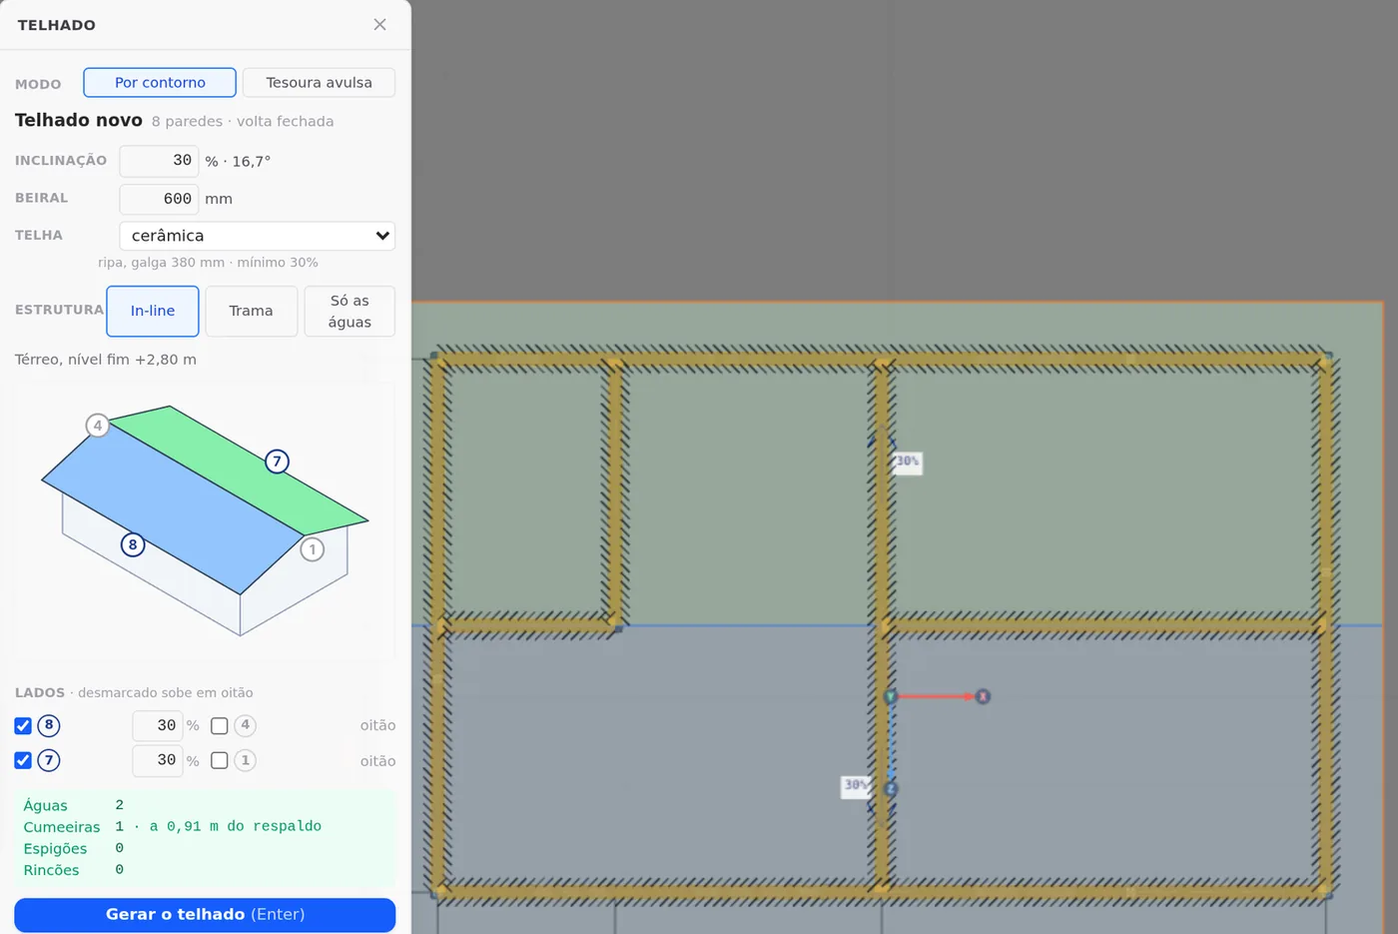Choose Só as águas structure option
The height and width of the screenshot is (934, 1398).
(x=349, y=311)
